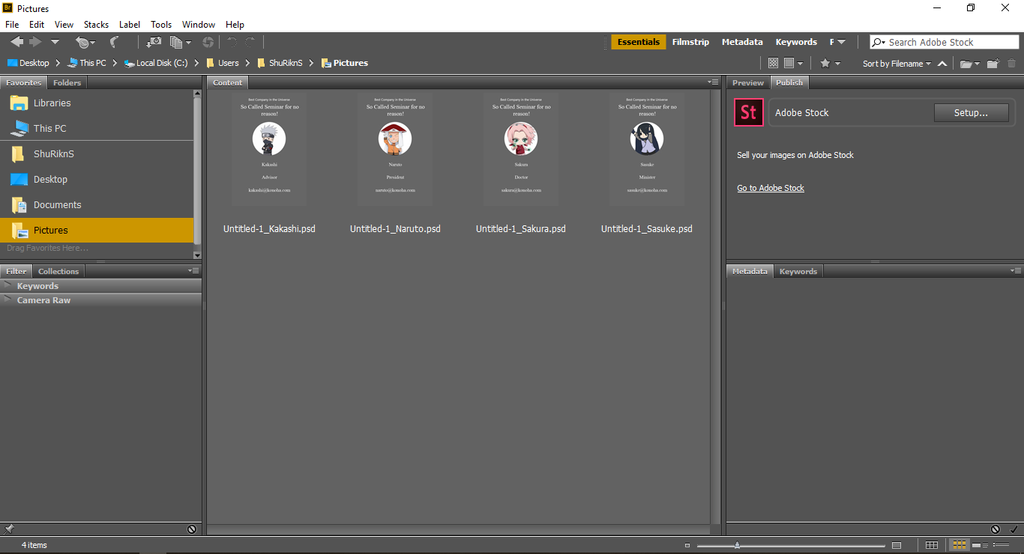
Task: Create a new folder icon
Action: tap(993, 64)
